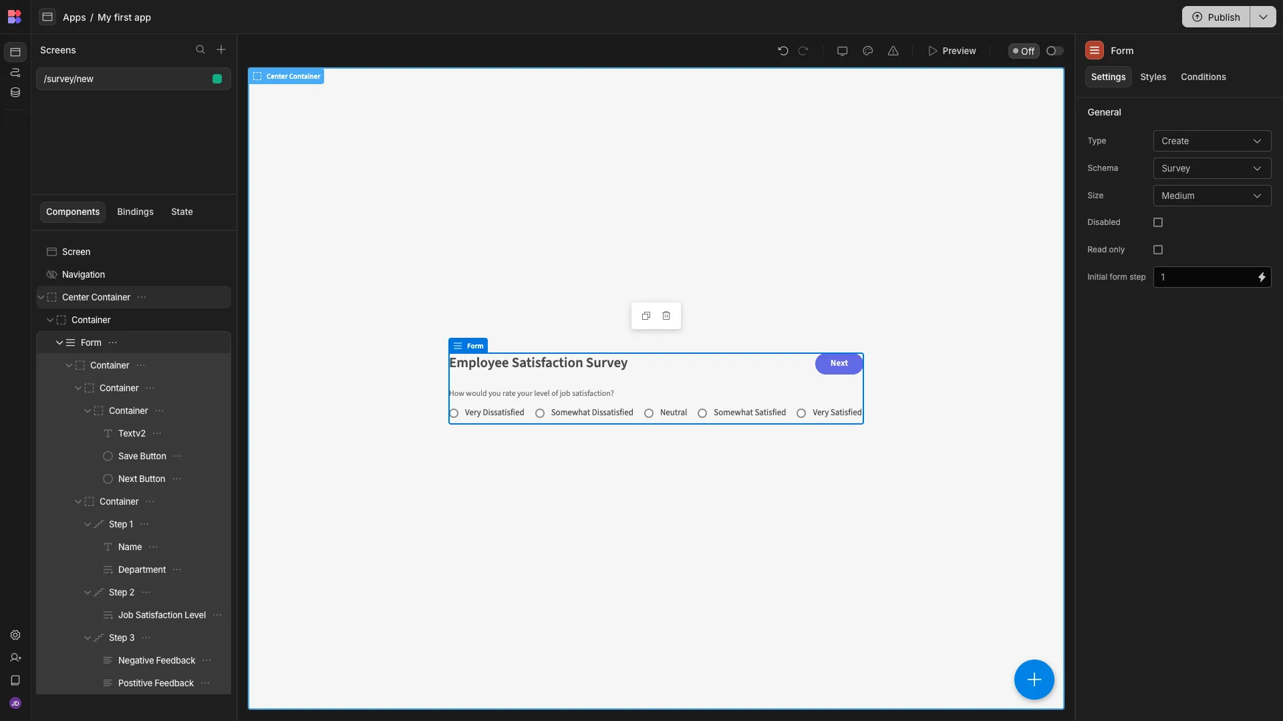Screen dimensions: 1283x721
Task: Click the Publish button
Action: pos(1216,17)
